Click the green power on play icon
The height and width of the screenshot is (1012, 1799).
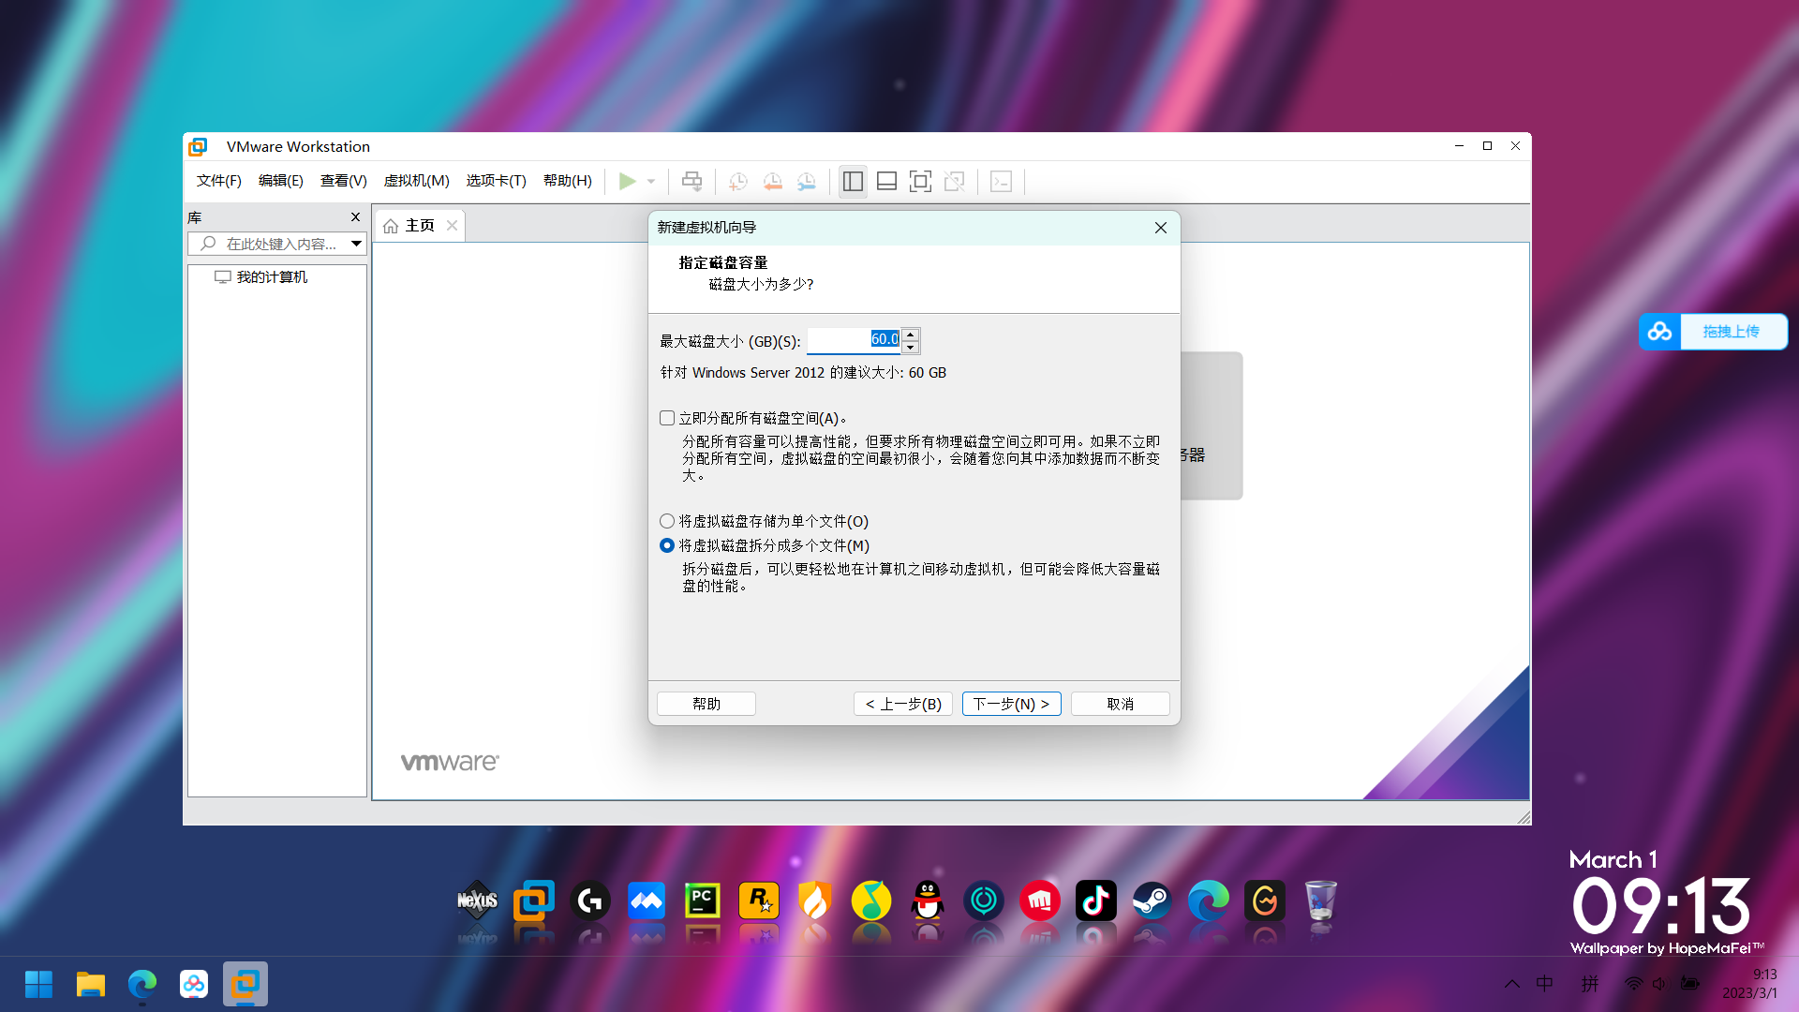627,181
